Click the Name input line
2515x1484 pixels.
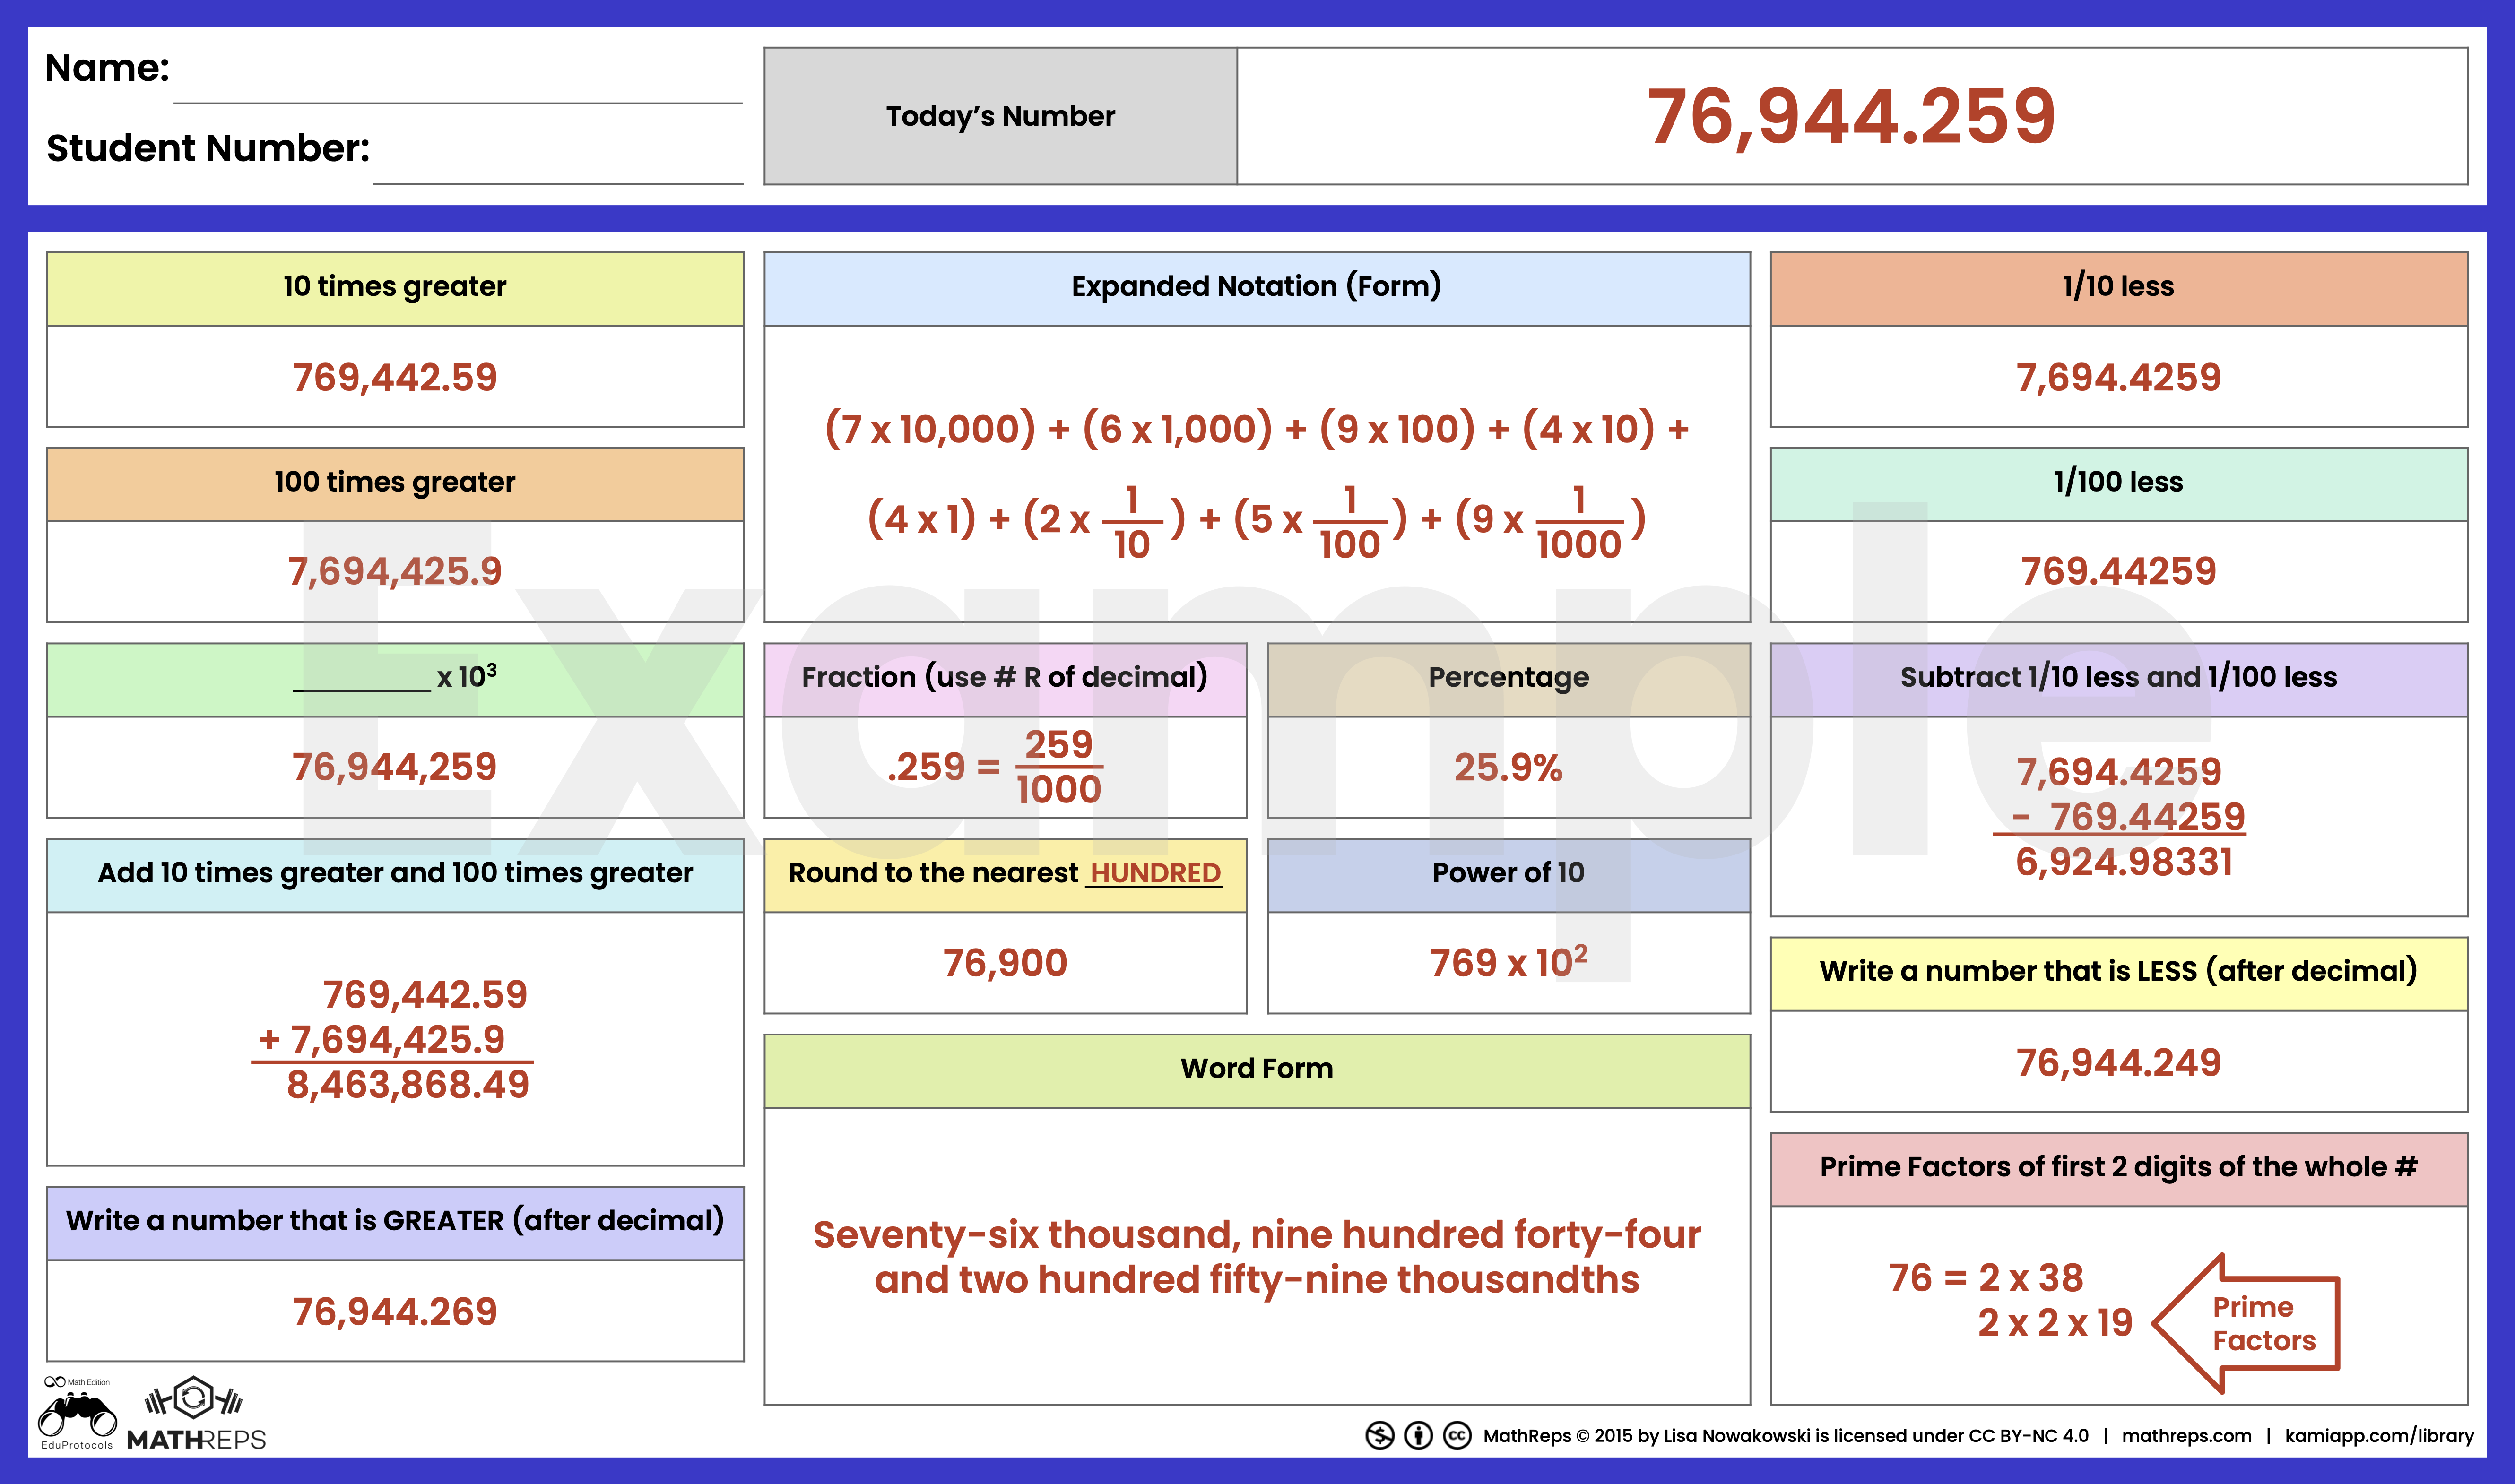(458, 102)
